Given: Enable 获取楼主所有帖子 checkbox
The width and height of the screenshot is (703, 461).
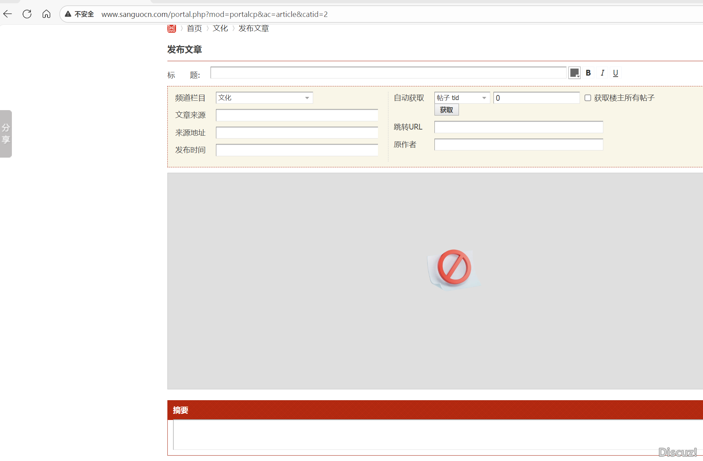Looking at the screenshot, I should click(x=588, y=98).
